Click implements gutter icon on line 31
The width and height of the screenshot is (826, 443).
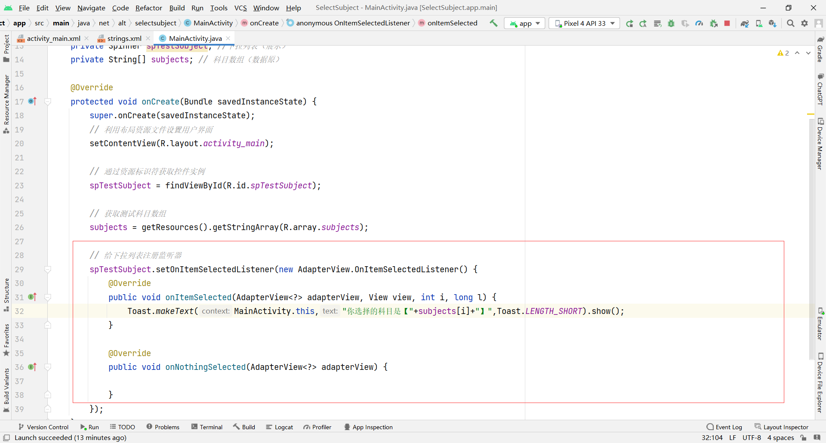pyautogui.click(x=32, y=297)
